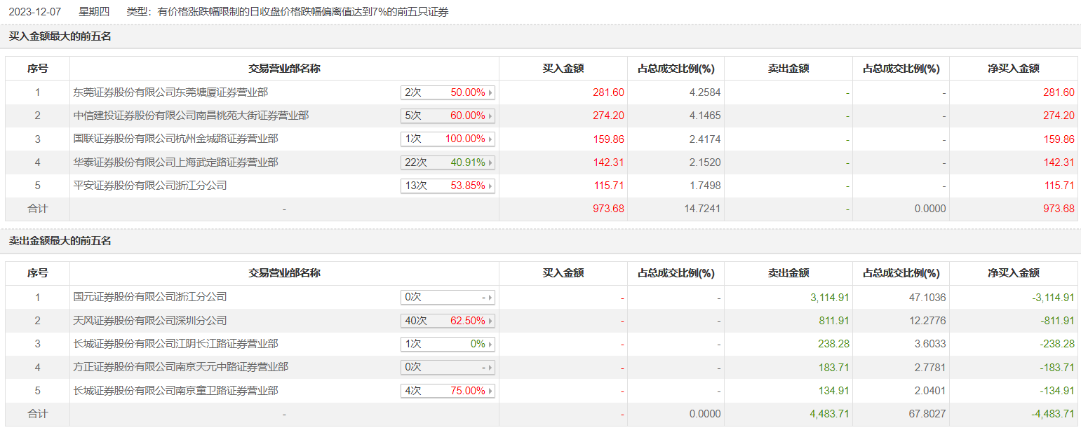
Task: Open 国元证券股份有限公司浙江分公司 link
Action: pyautogui.click(x=150, y=297)
